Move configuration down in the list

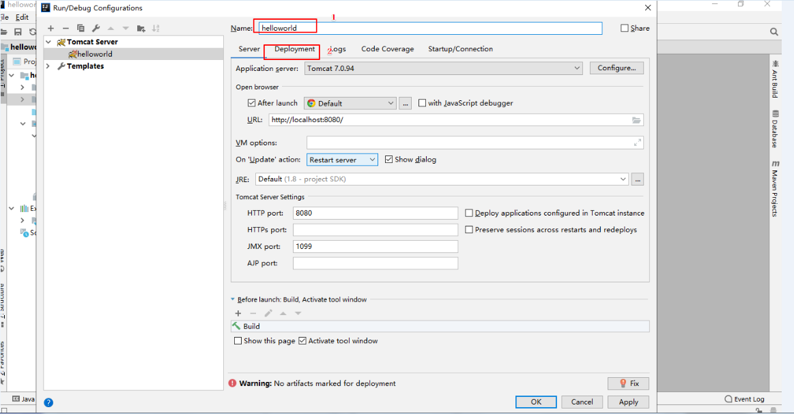pyautogui.click(x=126, y=29)
